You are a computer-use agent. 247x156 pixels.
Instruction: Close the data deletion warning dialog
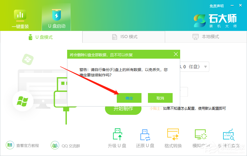point(176,54)
